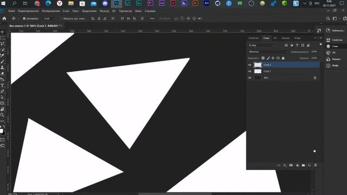Expand Windows tray hidden icons chevron
Screen dimensions: 347x195
coord(305,3)
